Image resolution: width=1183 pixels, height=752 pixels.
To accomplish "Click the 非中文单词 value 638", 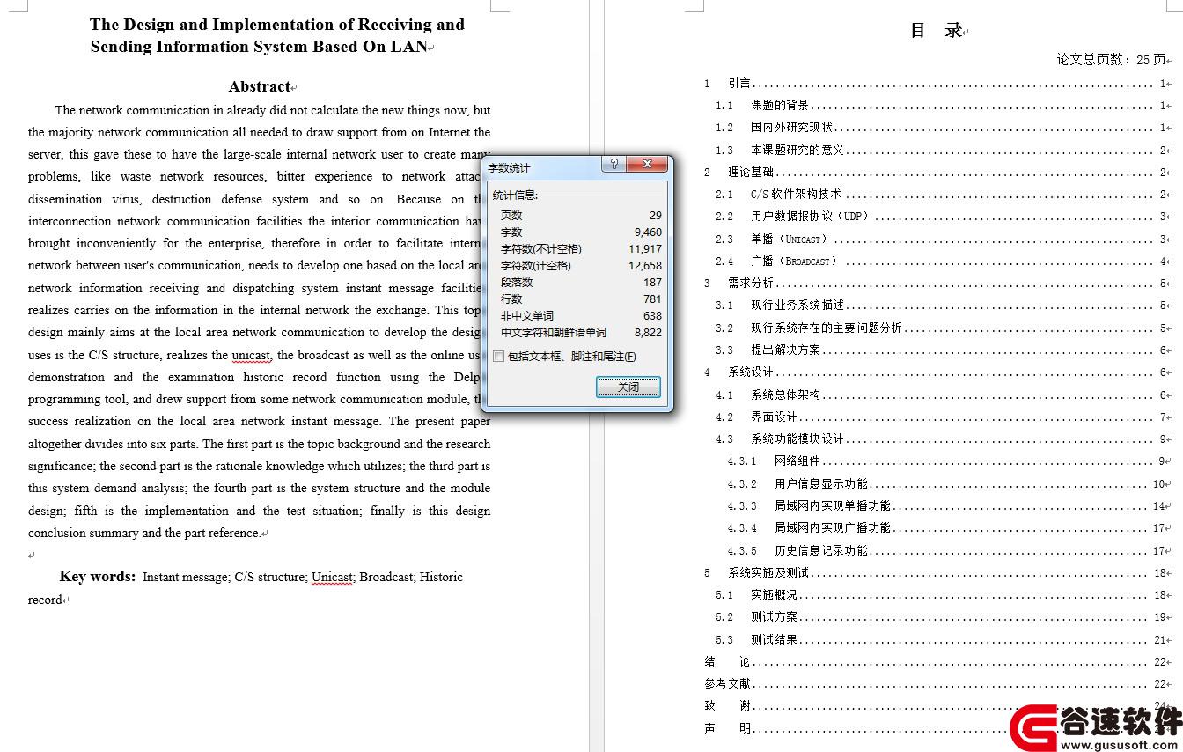I will 652,315.
